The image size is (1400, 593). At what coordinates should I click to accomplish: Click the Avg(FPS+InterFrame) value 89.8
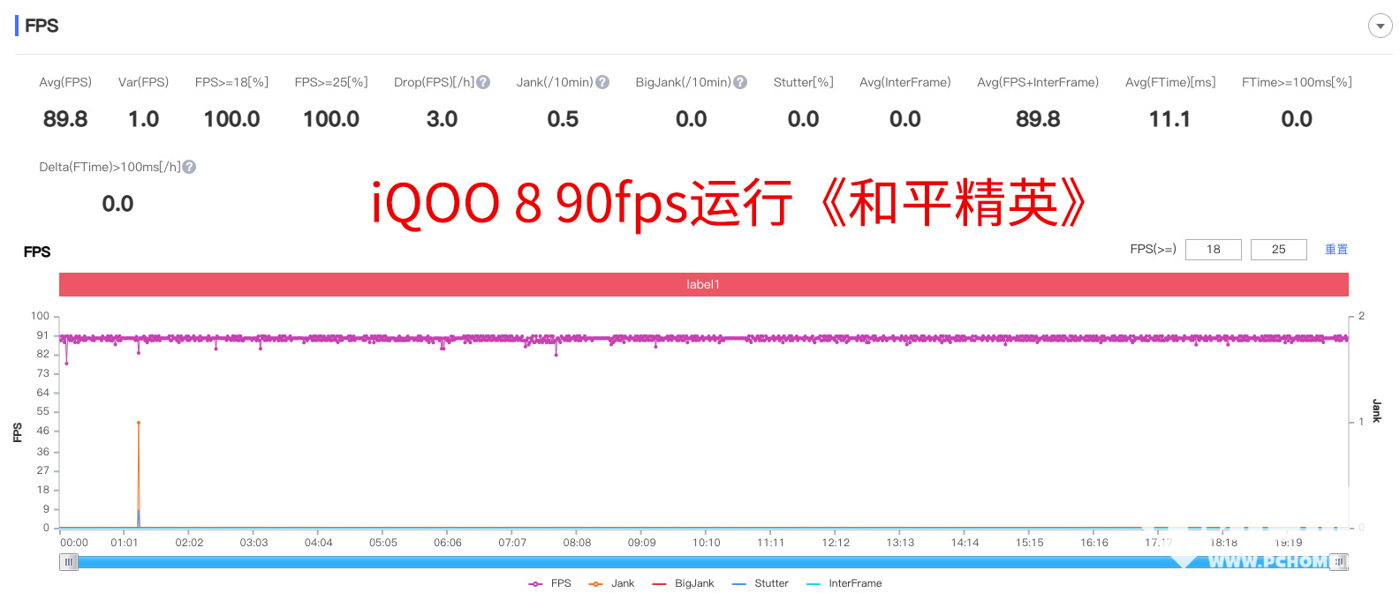point(1038,119)
